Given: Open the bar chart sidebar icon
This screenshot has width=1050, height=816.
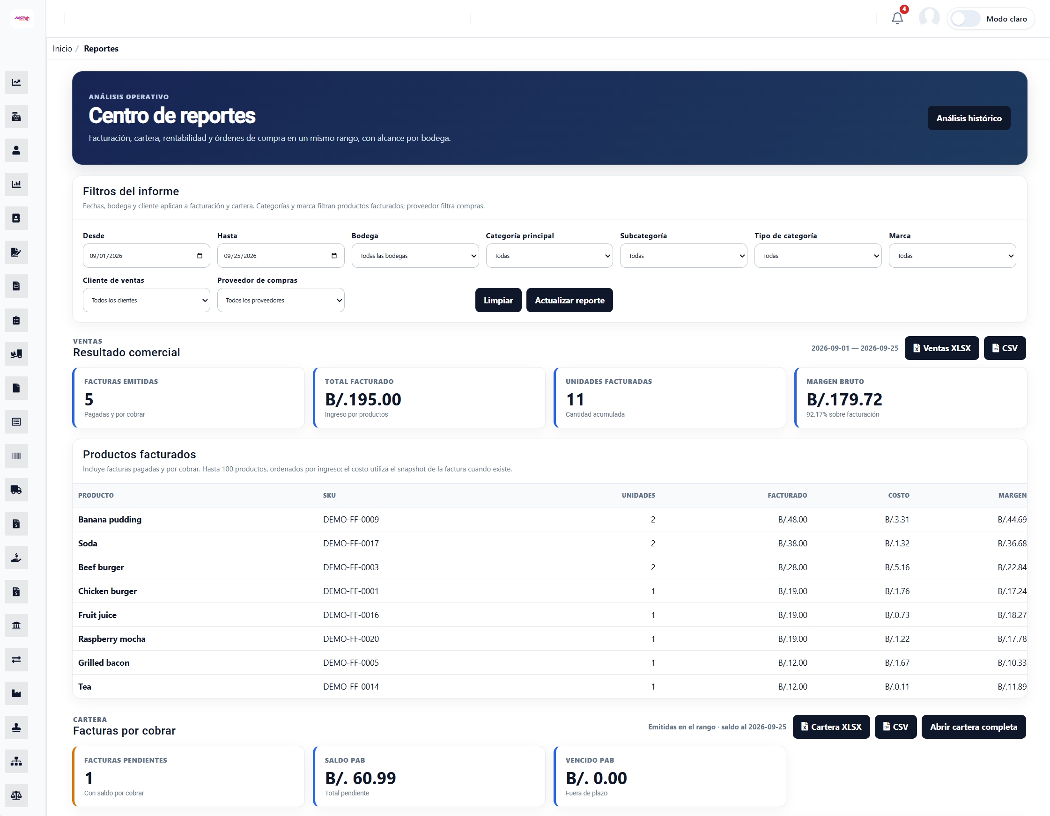Looking at the screenshot, I should click(16, 184).
